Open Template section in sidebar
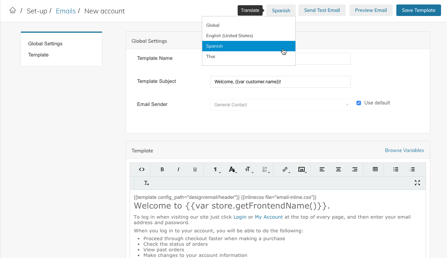This screenshot has height=258, width=447. 38,55
